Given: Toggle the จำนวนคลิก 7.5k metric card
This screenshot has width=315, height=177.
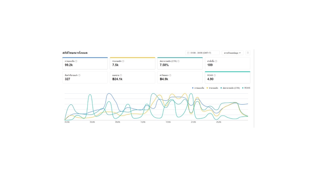Looking at the screenshot, I should click(132, 64).
